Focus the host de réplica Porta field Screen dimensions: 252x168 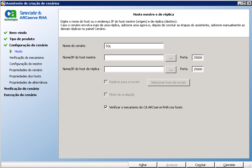[x=198, y=69]
